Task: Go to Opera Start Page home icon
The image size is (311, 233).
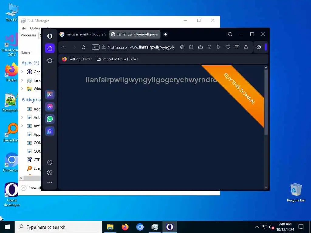Action: [x=50, y=48]
